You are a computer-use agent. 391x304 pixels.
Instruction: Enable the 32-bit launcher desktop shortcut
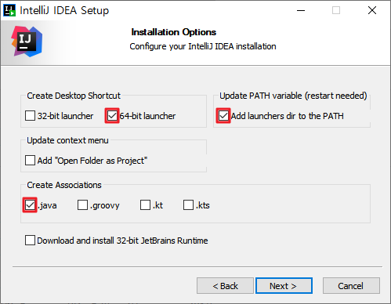pyautogui.click(x=30, y=115)
